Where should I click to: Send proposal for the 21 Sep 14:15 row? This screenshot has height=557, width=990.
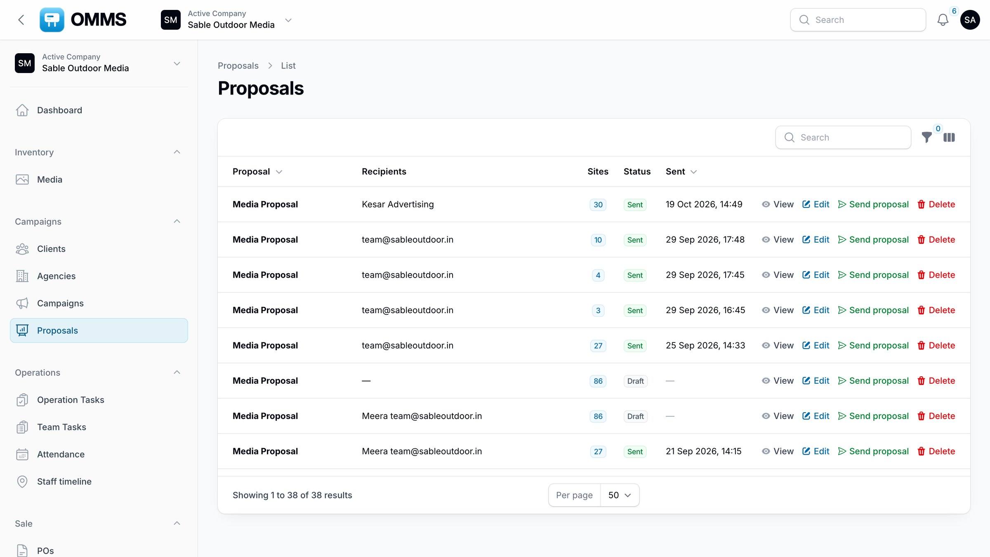[873, 451]
